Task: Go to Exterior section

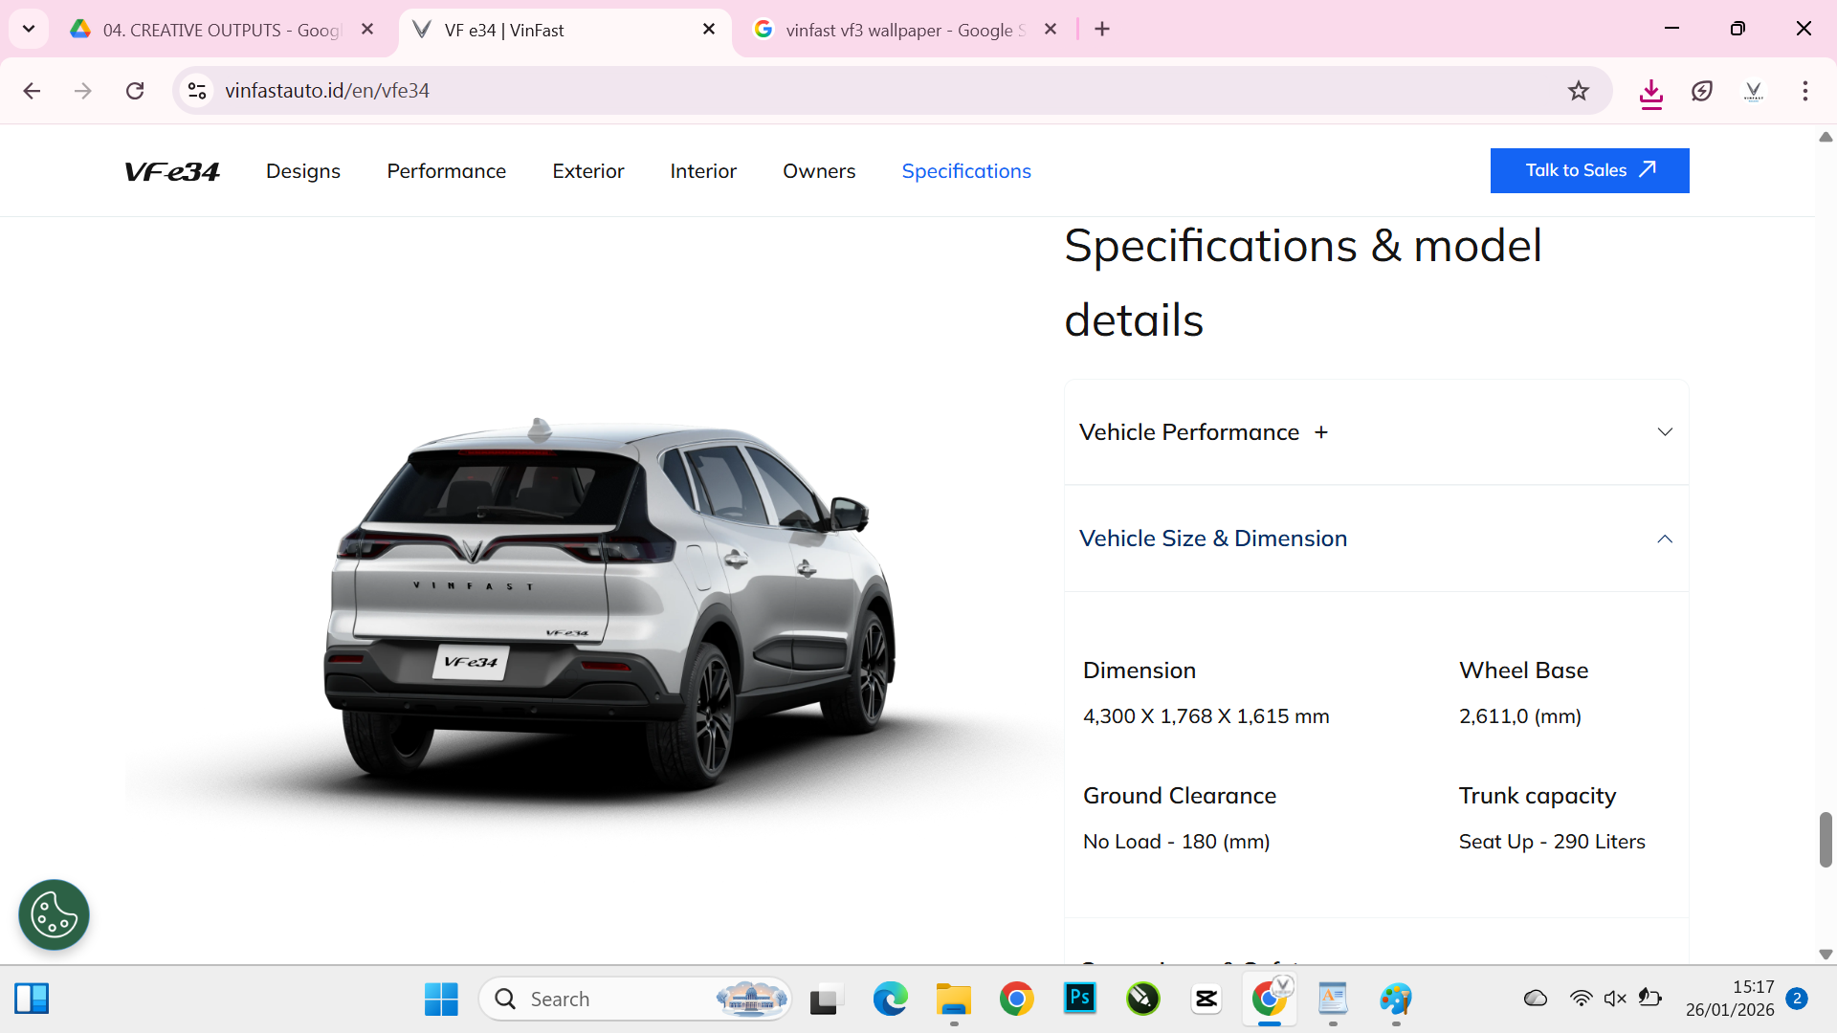Action: pyautogui.click(x=587, y=171)
